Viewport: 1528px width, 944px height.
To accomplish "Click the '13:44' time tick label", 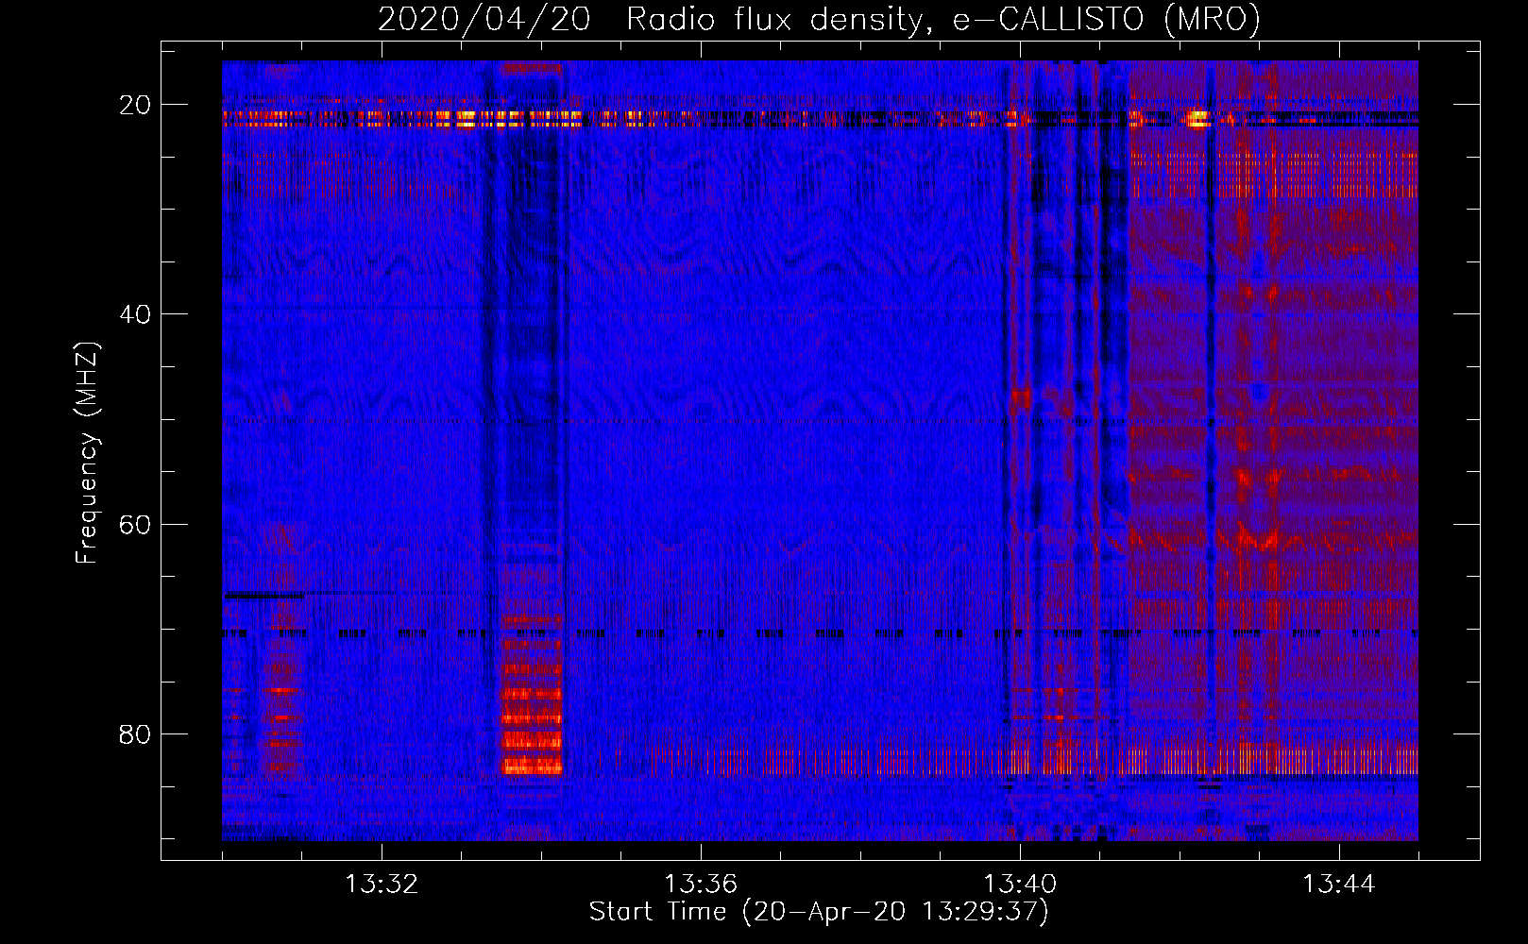I will pos(1339,885).
